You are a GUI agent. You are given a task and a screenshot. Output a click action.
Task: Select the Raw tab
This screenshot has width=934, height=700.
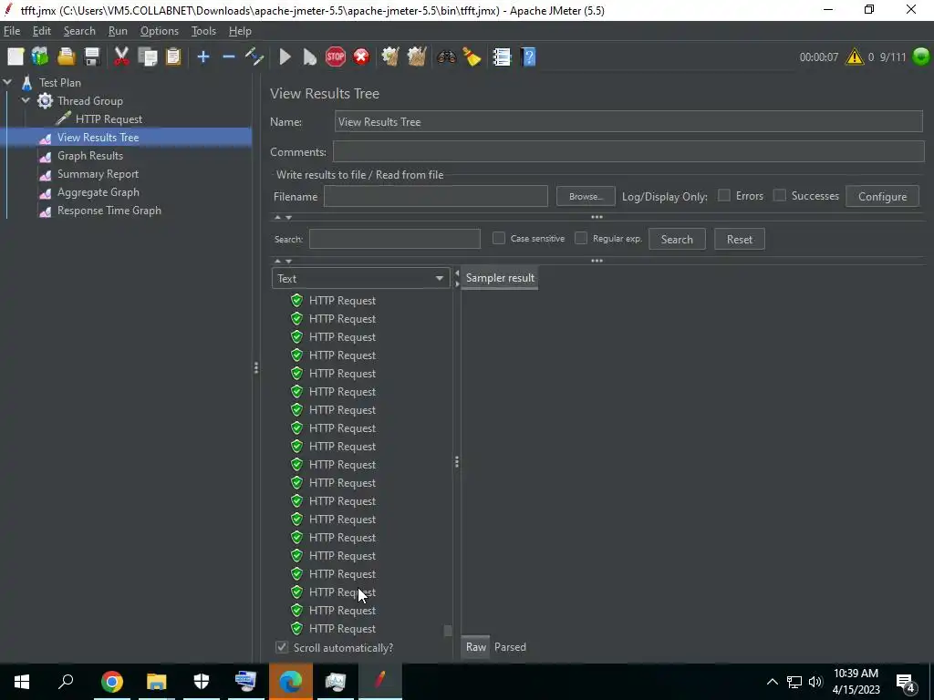tap(475, 647)
